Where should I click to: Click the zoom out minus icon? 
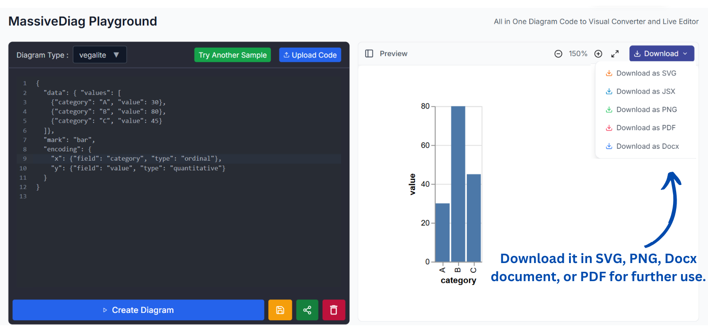coord(558,54)
